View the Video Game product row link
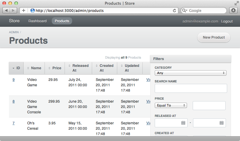This screenshot has height=141, width=240. click(x=148, y=80)
